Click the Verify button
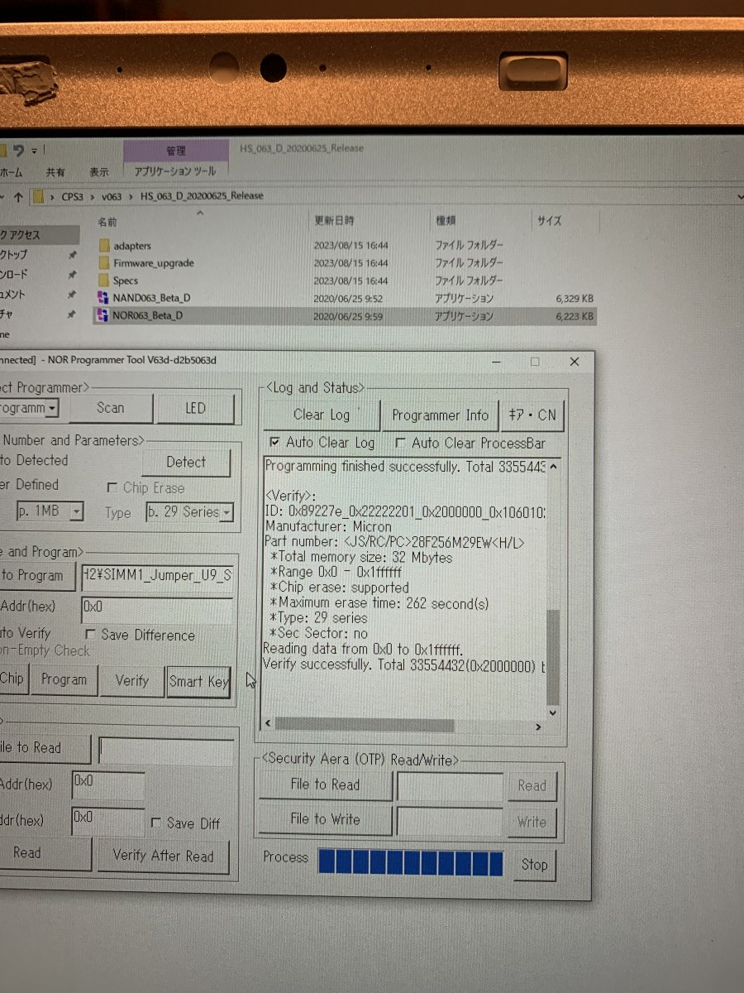The width and height of the screenshot is (744, 993). (x=132, y=681)
